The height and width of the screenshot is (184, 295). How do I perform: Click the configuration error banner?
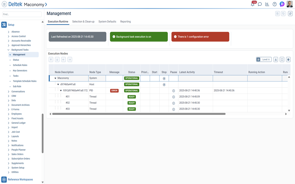click(x=200, y=36)
